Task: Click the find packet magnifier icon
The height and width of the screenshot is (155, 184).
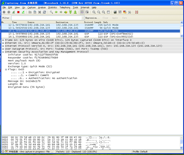Action: point(51,12)
